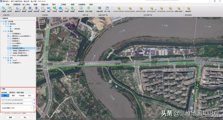Click the nationwide 5m terrain download icon

coord(179,8)
